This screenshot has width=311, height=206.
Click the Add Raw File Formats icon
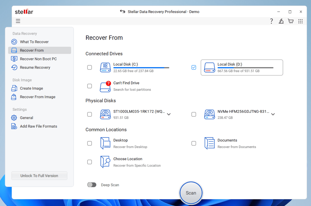pyautogui.click(x=14, y=126)
